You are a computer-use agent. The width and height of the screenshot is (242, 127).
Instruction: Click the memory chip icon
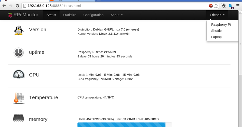coord(18,118)
